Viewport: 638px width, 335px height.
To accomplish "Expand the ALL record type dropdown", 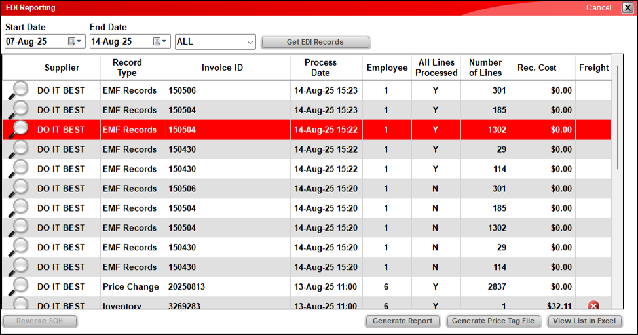I will pos(250,42).
